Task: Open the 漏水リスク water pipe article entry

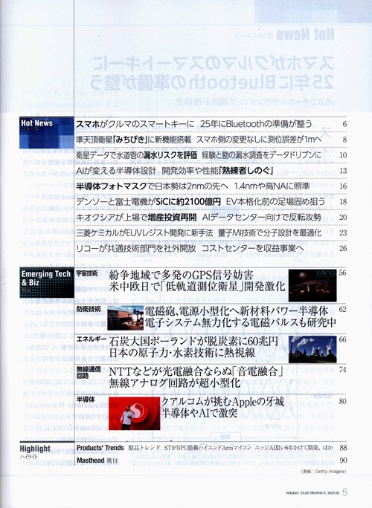Action: (x=199, y=155)
